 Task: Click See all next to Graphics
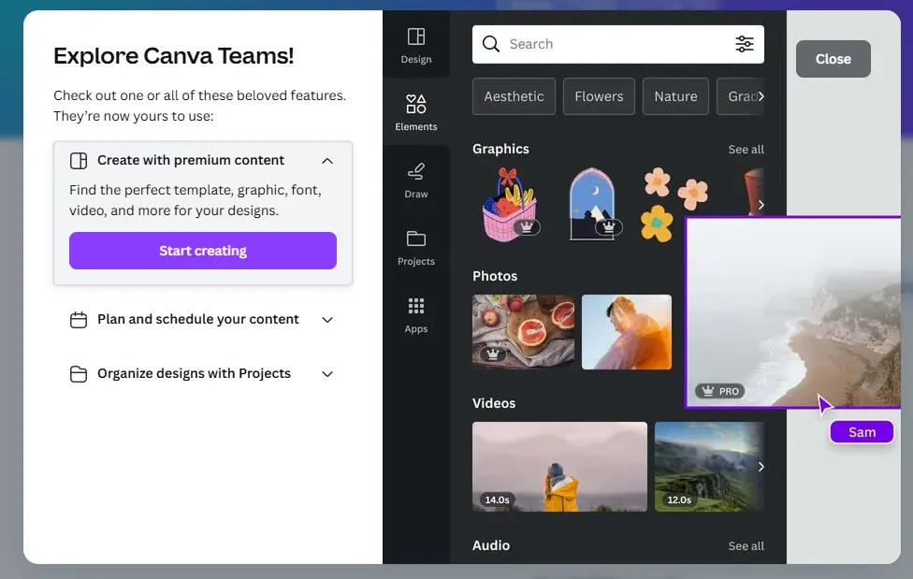click(746, 150)
